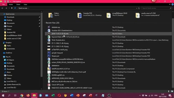Open Pictures under Quick access

tap(9, 26)
